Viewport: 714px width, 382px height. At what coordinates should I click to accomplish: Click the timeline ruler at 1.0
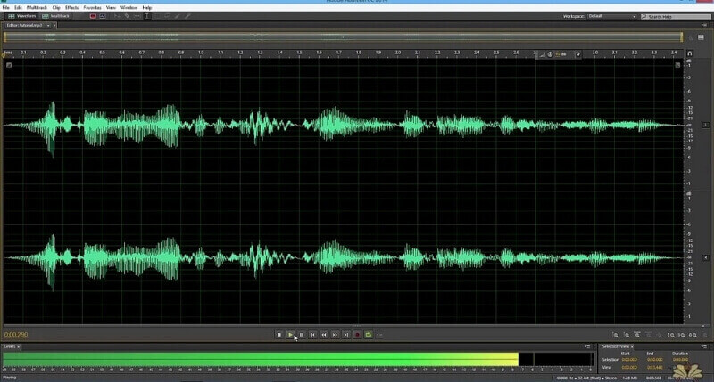click(201, 53)
